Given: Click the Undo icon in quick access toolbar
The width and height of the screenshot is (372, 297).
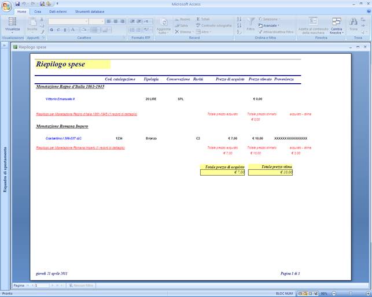Looking at the screenshot, I should pyautogui.click(x=24, y=4).
